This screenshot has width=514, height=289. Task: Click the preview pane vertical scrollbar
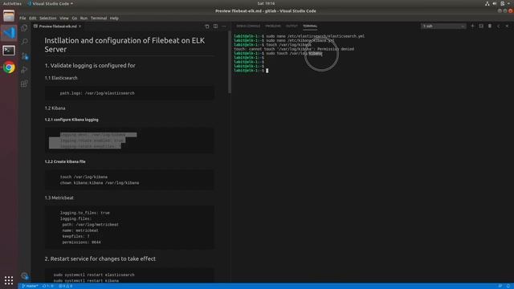tap(230, 63)
